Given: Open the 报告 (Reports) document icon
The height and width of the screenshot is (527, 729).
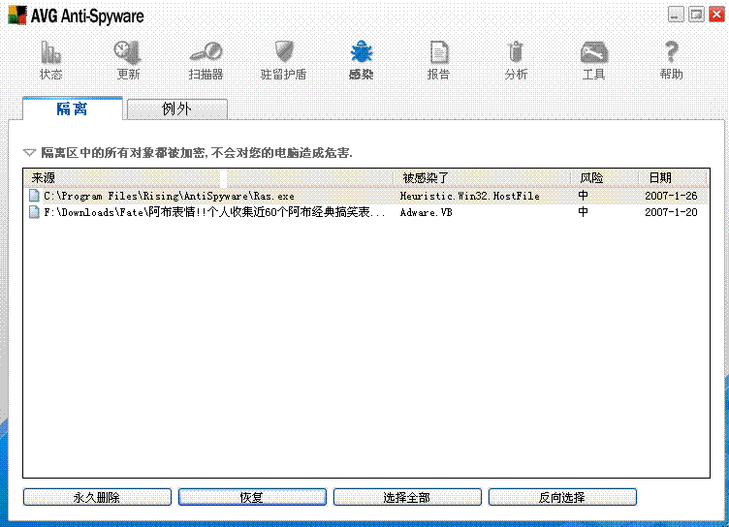Looking at the screenshot, I should 438,52.
